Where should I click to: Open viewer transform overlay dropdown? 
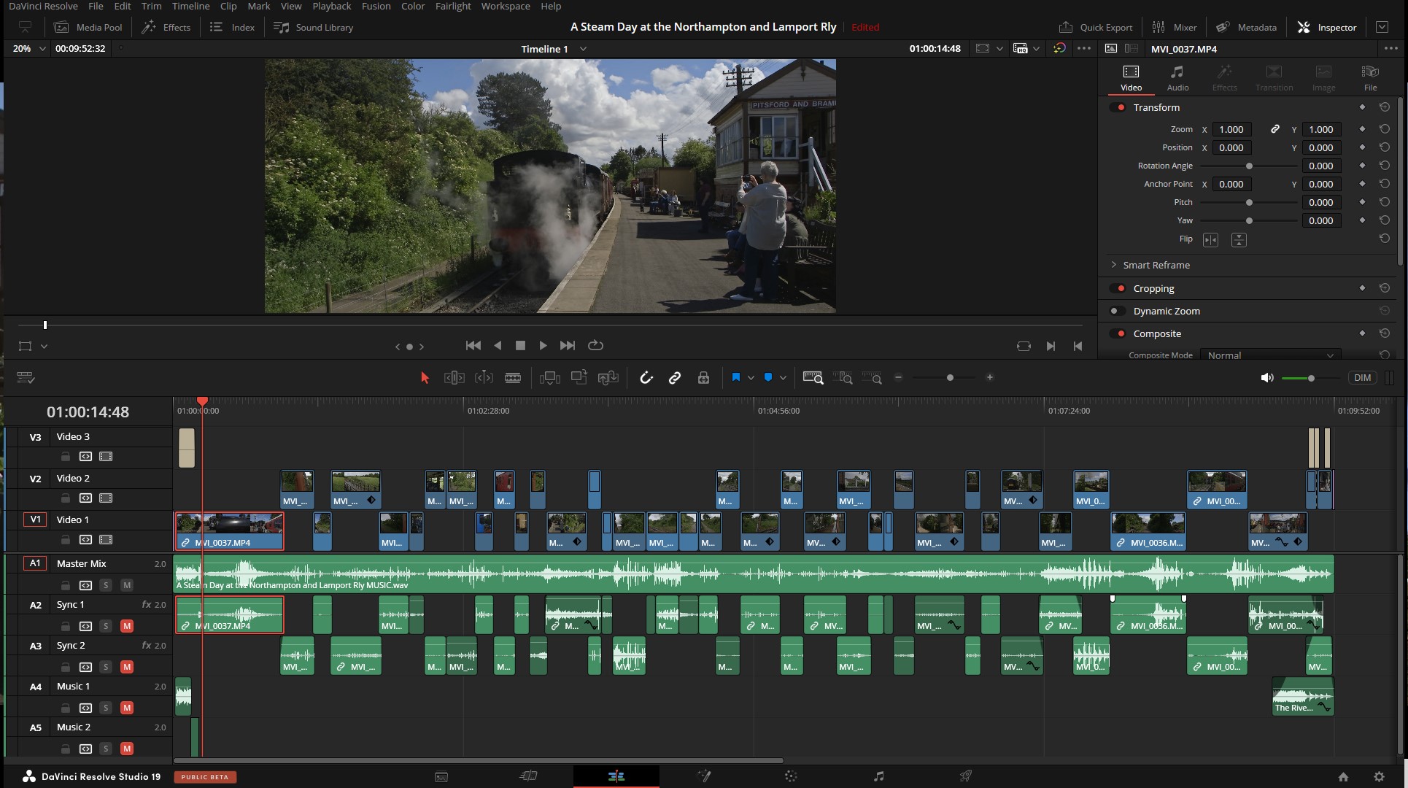point(44,347)
